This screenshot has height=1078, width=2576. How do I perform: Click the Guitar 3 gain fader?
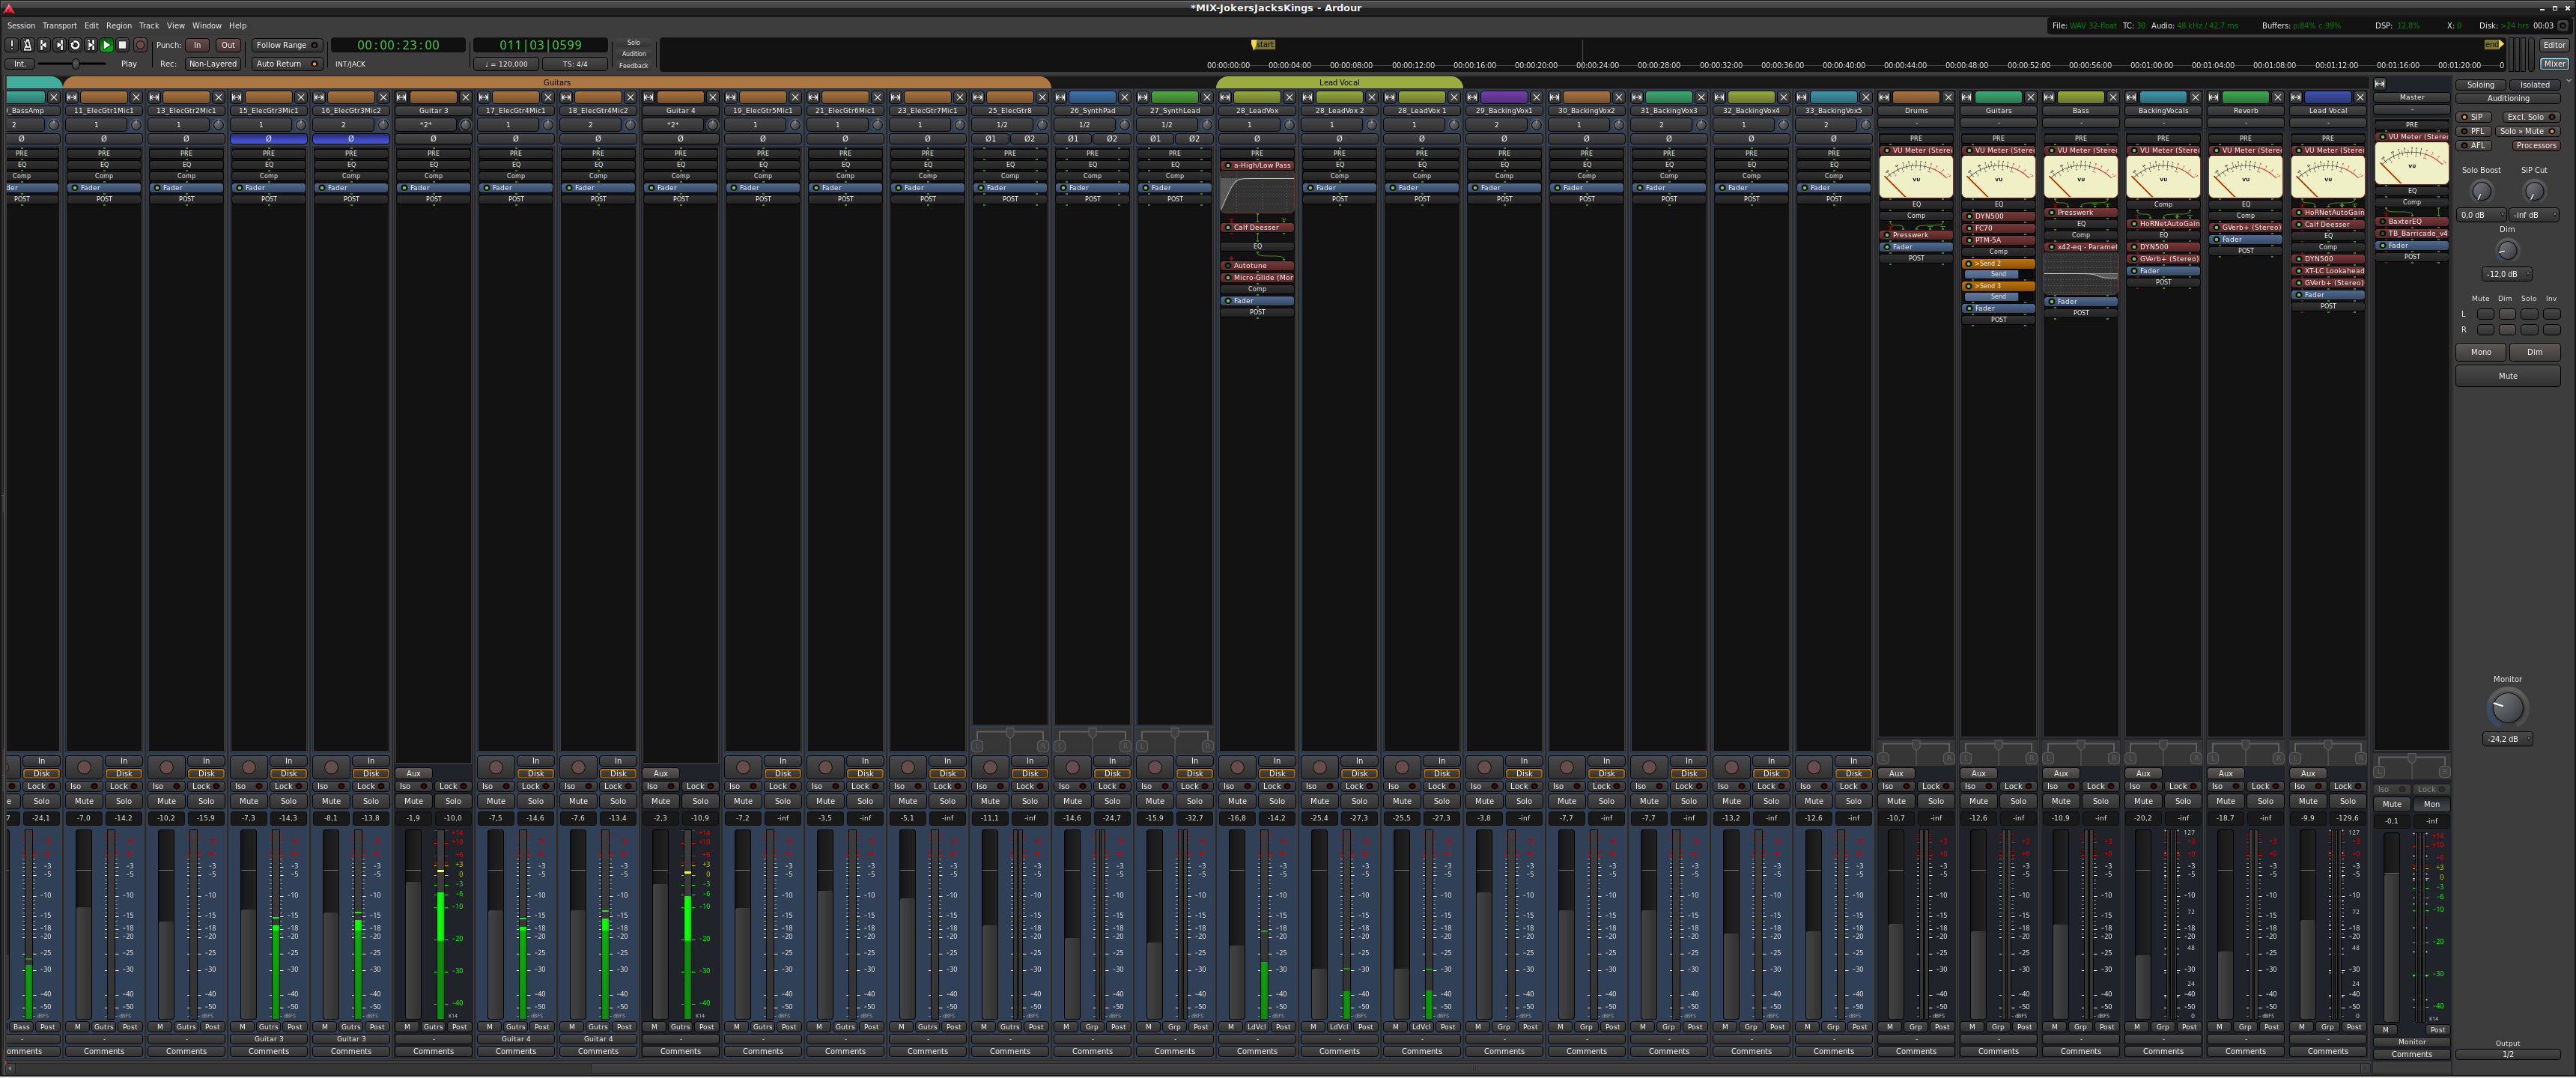[x=413, y=925]
